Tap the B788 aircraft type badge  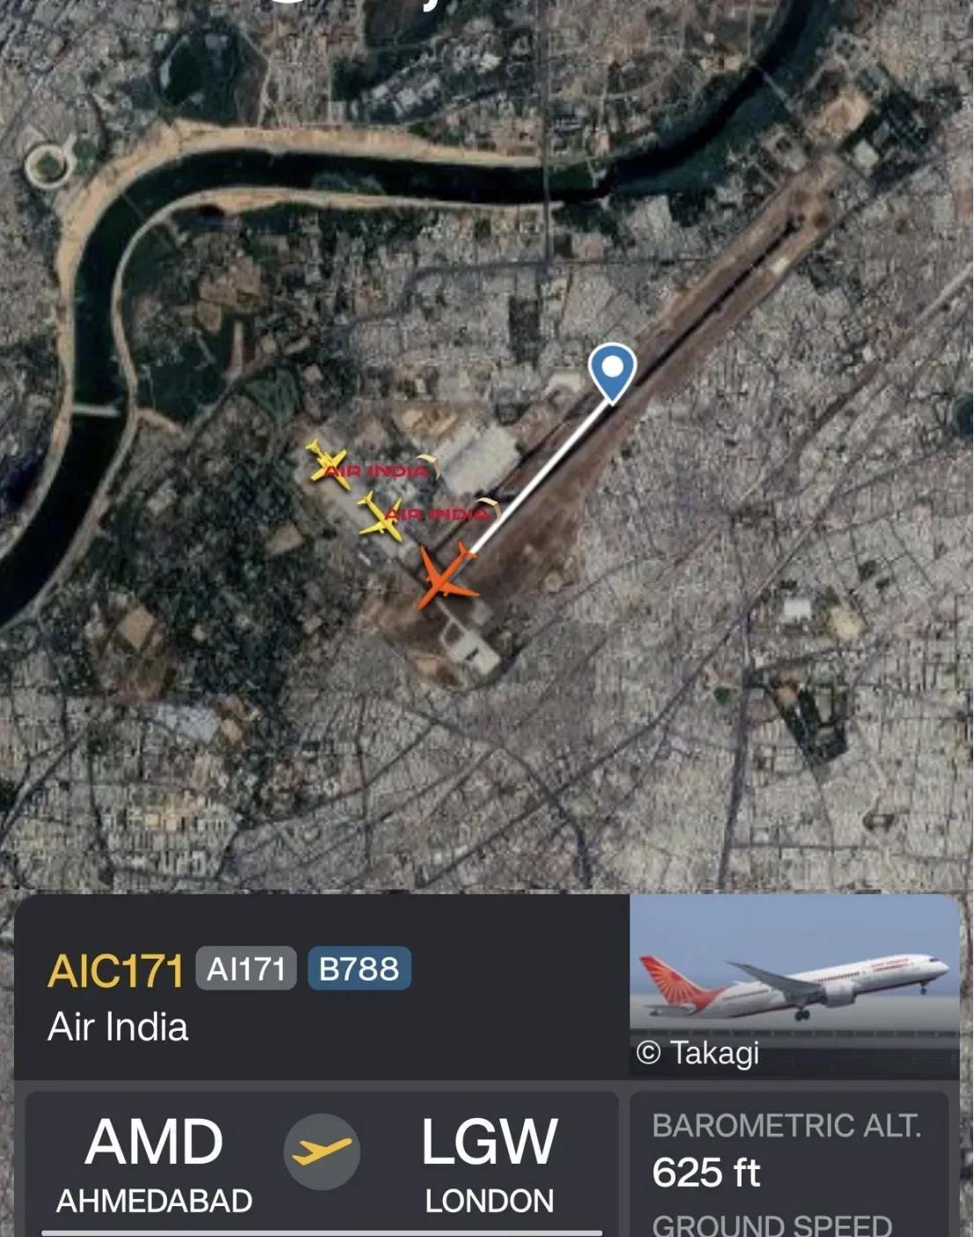pyautogui.click(x=358, y=968)
